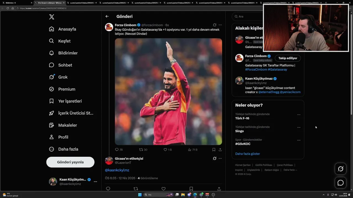Image resolution: width=353 pixels, height=198 pixels.
Task: Bookmark the Forza Cimbom post
Action: click(x=214, y=150)
